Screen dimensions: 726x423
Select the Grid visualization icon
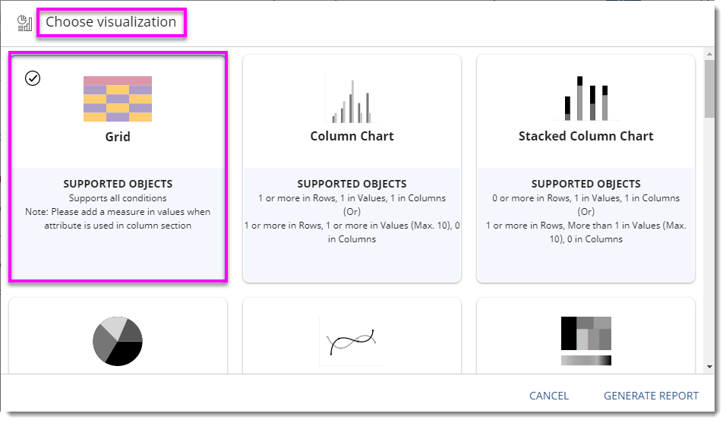[x=118, y=99]
